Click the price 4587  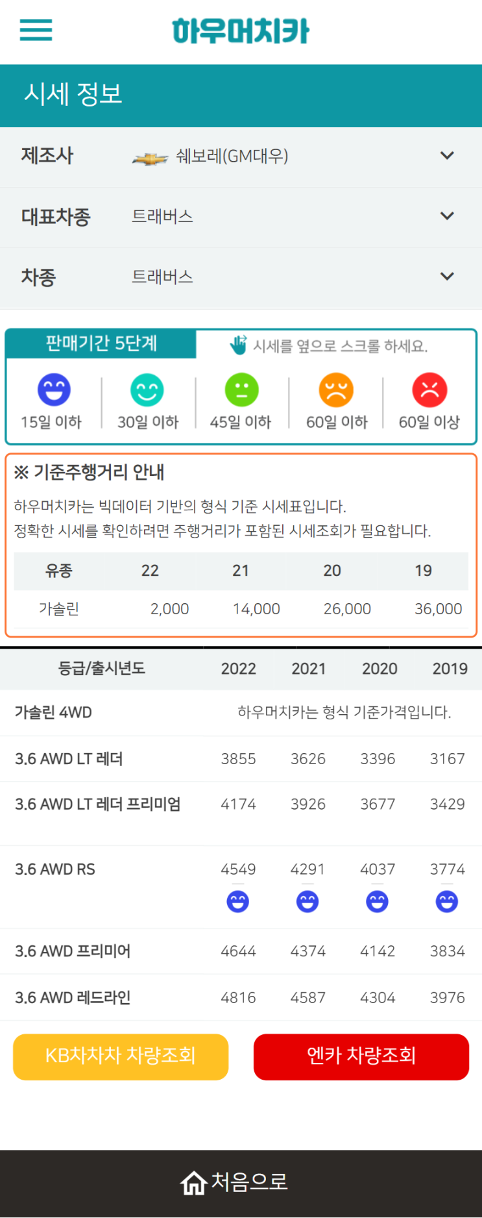pos(308,997)
